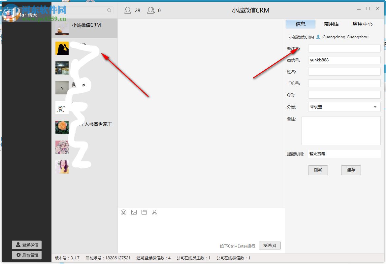Send an image via the picture icon

[134, 212]
